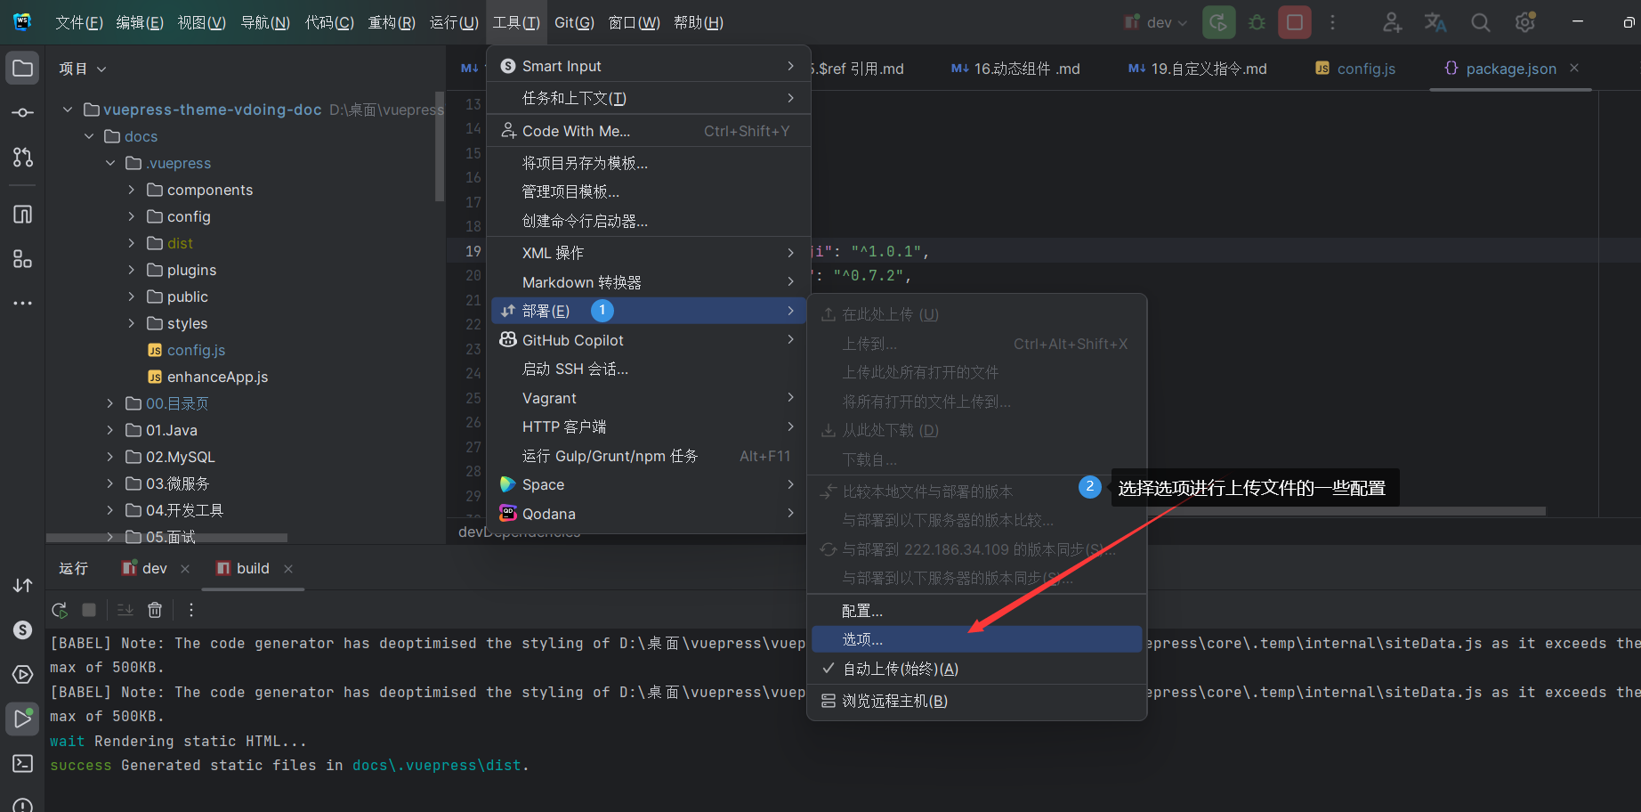The height and width of the screenshot is (812, 1641).
Task: Open the Run tool window play icon
Action: tap(23, 719)
